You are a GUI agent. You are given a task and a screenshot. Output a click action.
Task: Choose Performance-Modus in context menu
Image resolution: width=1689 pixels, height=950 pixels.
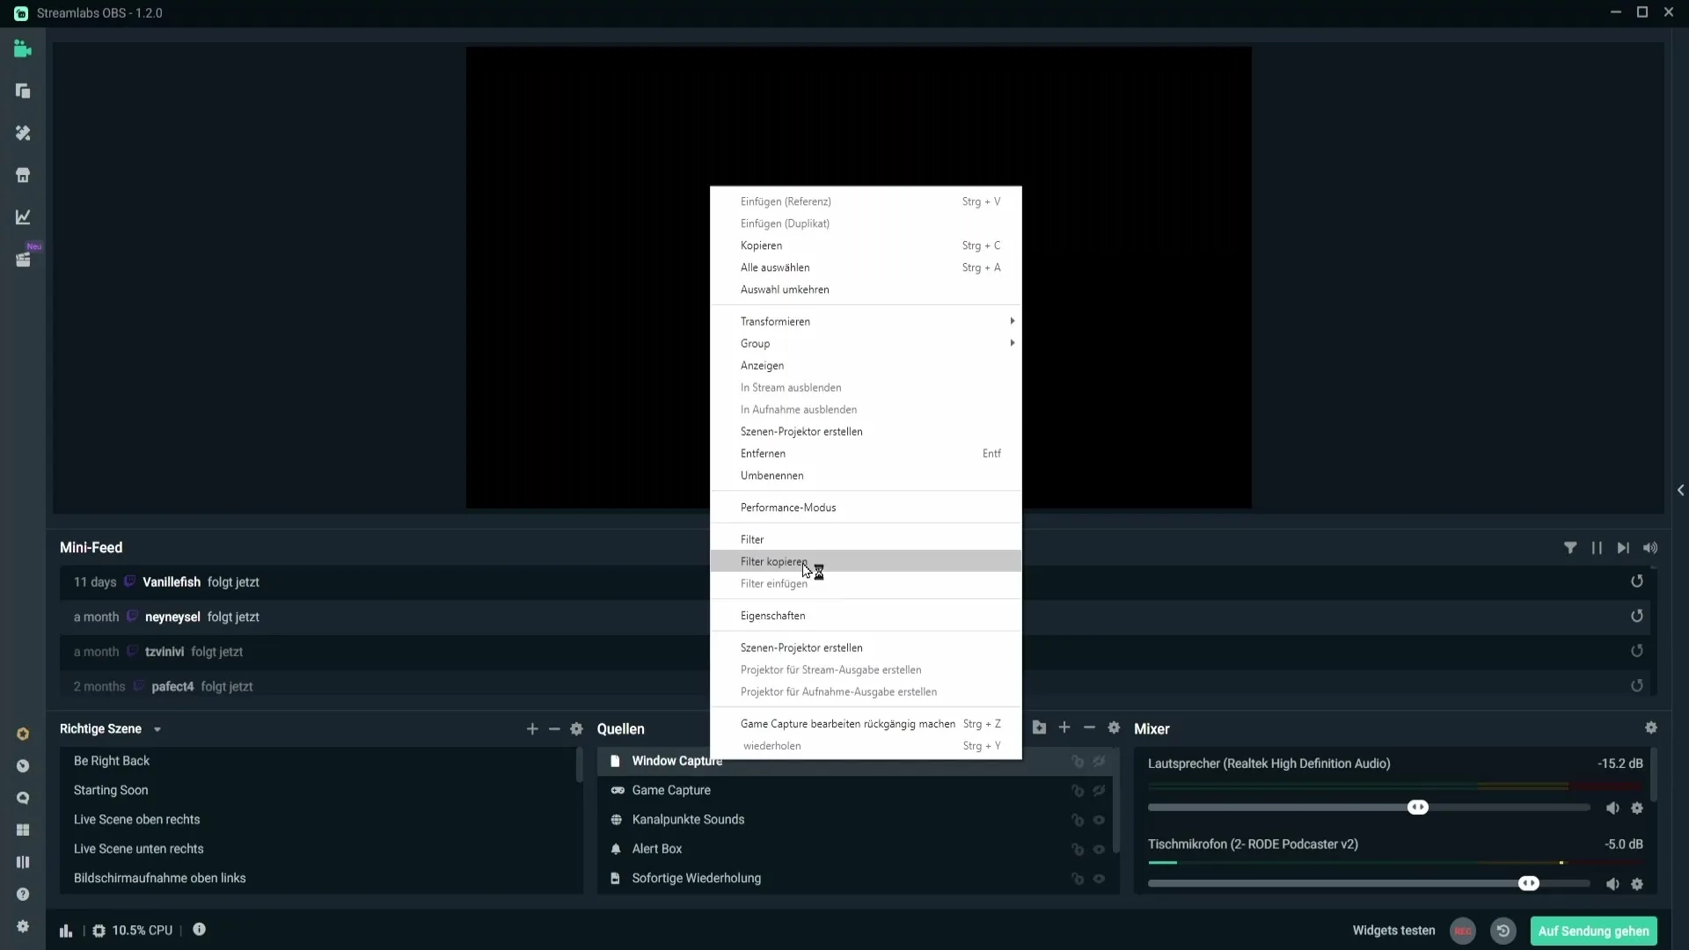pos(866,508)
